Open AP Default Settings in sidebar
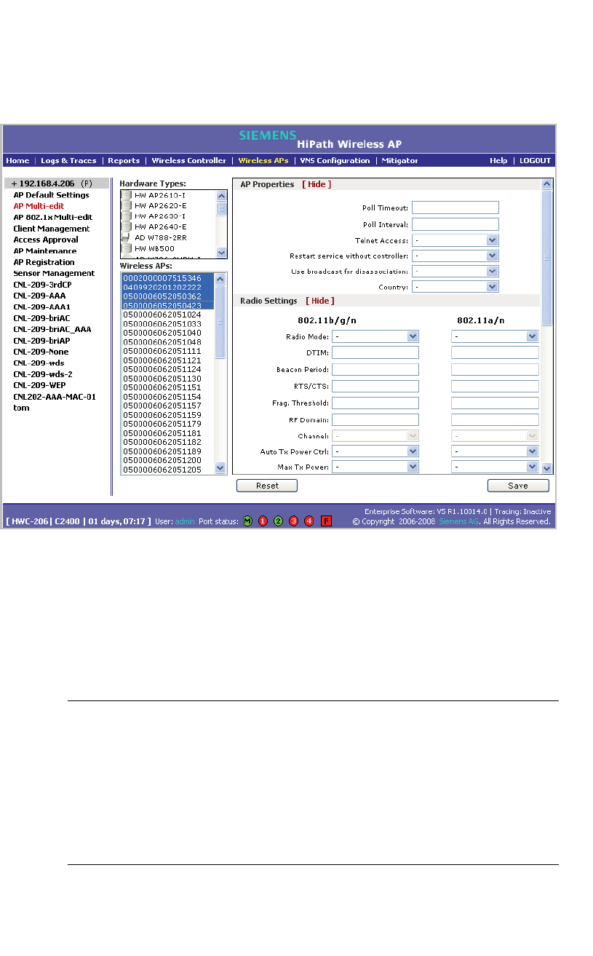The width and height of the screenshot is (593, 956). pyautogui.click(x=51, y=195)
